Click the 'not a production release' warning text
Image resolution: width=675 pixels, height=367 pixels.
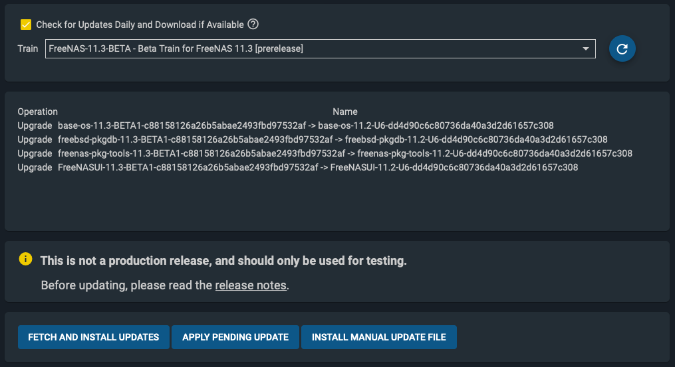[x=223, y=261]
